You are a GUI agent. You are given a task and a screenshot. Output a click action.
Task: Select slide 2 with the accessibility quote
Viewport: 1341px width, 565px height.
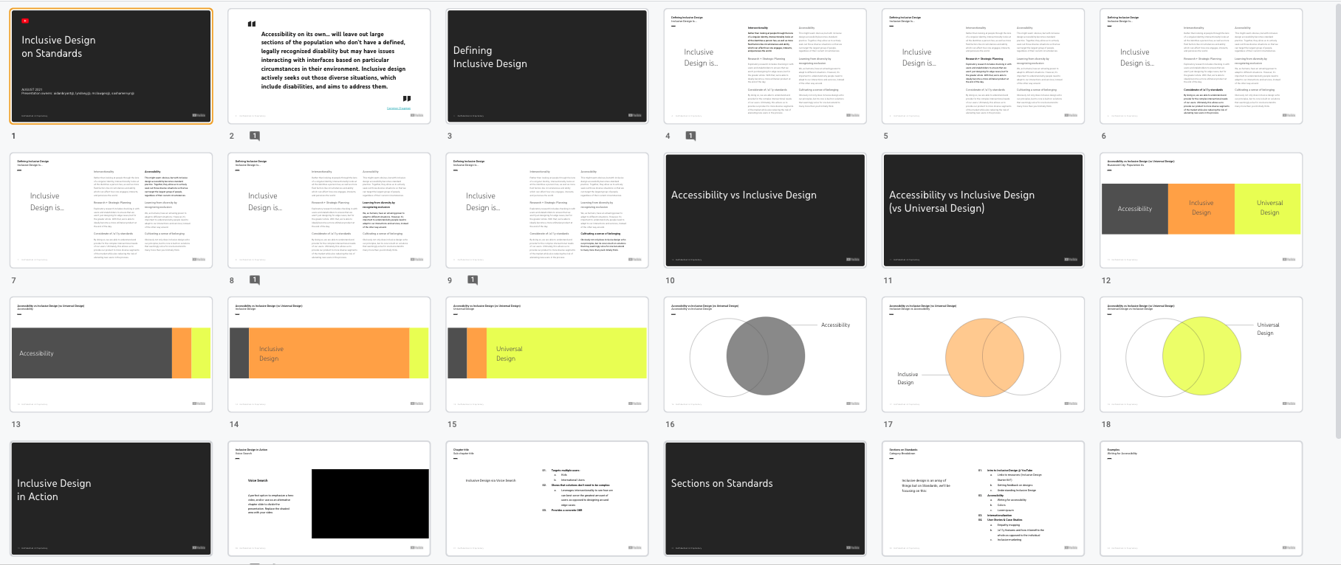[x=329, y=66]
